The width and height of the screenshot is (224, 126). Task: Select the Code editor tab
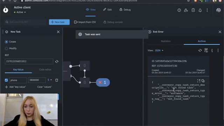pyautogui.click(x=45, y=70)
